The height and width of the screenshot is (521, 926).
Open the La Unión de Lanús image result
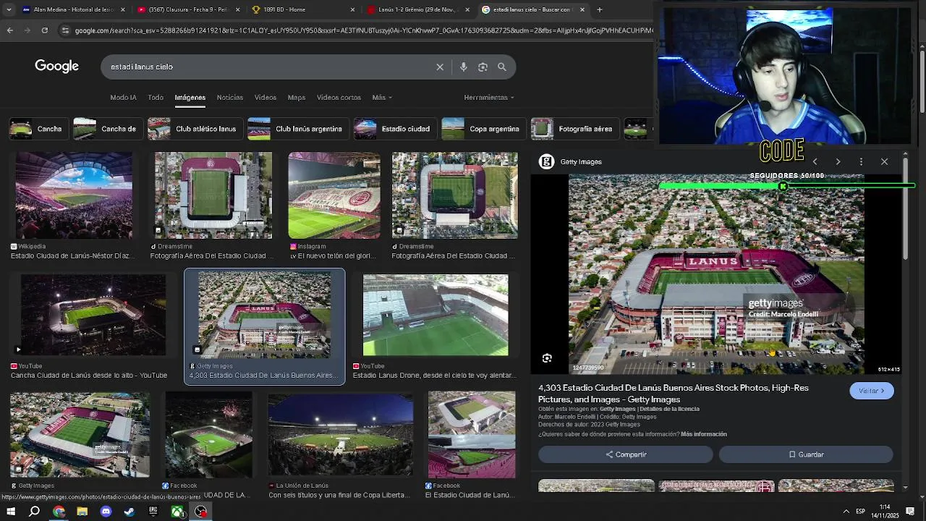pos(341,436)
